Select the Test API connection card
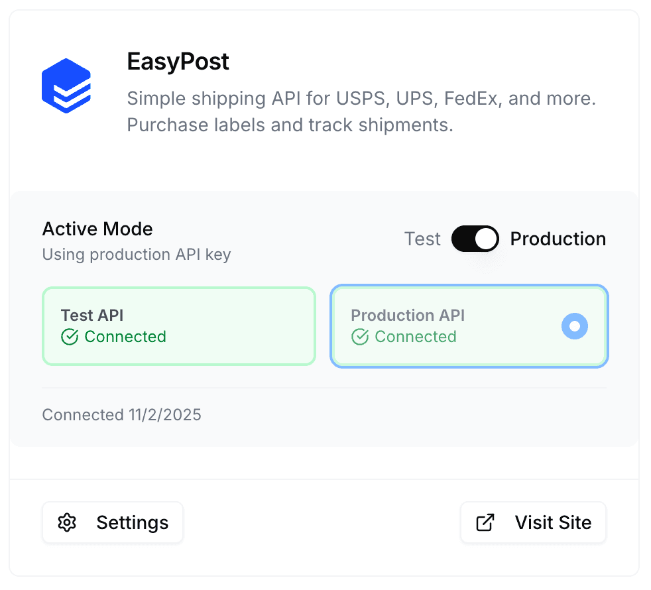 pyautogui.click(x=179, y=326)
